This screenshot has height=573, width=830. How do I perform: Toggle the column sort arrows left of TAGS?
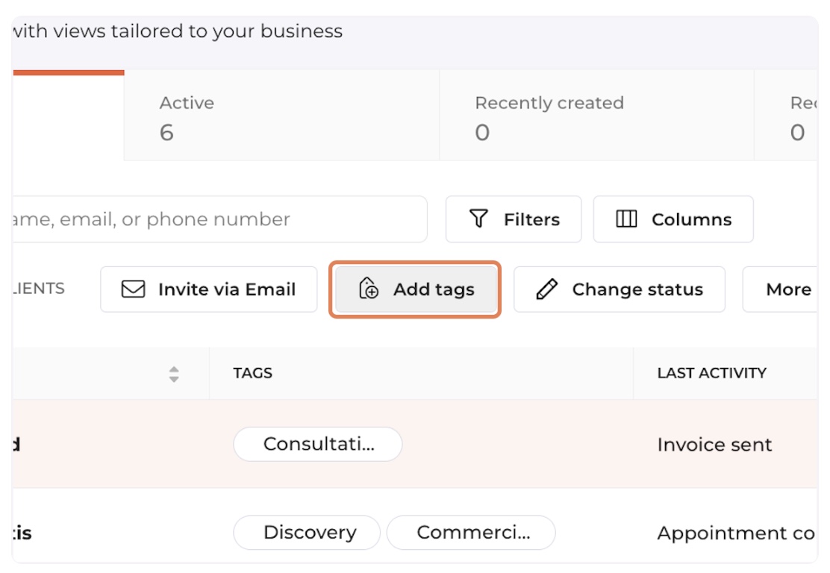(x=174, y=373)
